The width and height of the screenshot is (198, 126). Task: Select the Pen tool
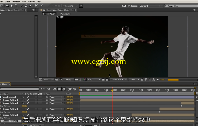coord(12,6)
